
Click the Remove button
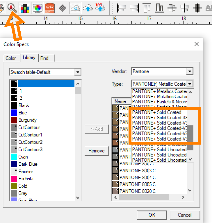(x=97, y=151)
